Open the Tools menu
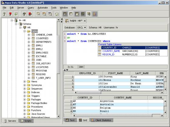 click(54, 8)
